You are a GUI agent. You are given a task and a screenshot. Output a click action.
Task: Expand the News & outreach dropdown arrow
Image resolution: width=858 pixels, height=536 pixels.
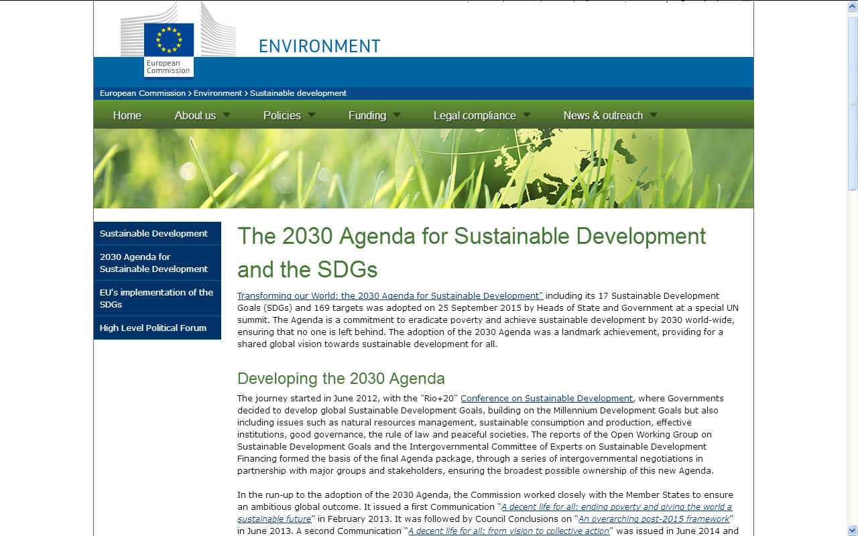click(653, 115)
